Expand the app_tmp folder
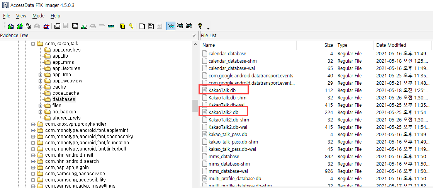The width and height of the screenshot is (433, 188). [40, 75]
